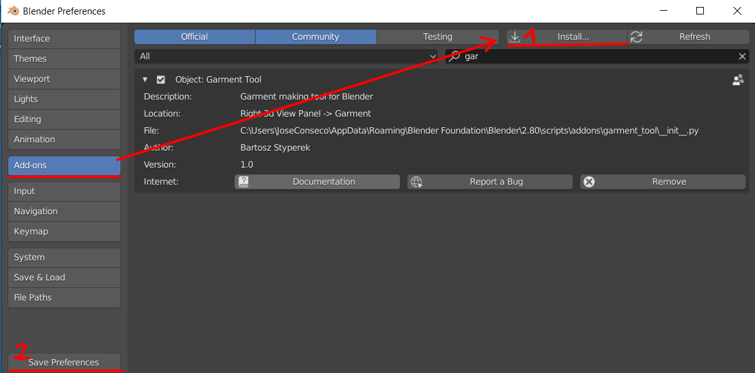Toggle the Community add-ons filter
The width and height of the screenshot is (755, 373).
315,37
